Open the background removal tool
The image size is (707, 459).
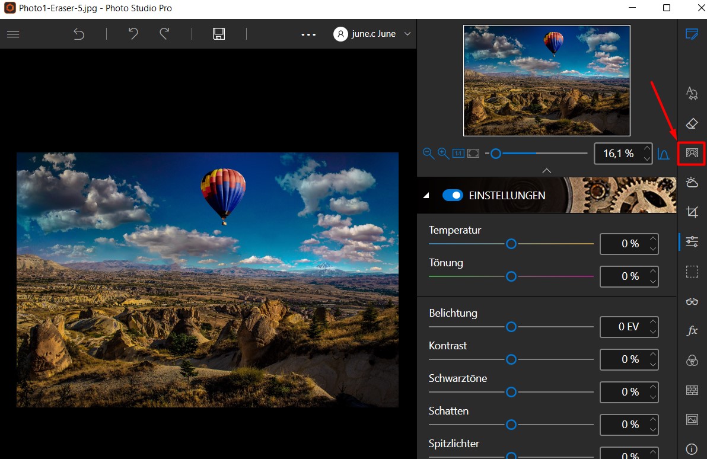click(x=692, y=154)
